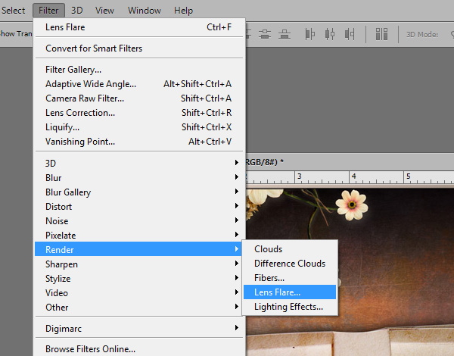Click the Auto-Align Layers icon

coord(381,34)
